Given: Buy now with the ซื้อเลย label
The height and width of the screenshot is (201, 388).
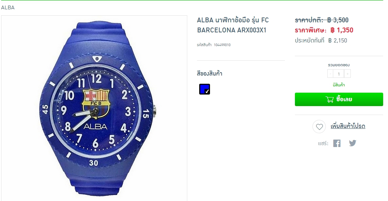Looking at the screenshot, I should (344, 99).
